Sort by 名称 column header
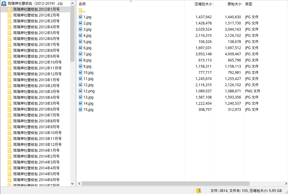This screenshot has height=194, width=288. tap(82, 4)
